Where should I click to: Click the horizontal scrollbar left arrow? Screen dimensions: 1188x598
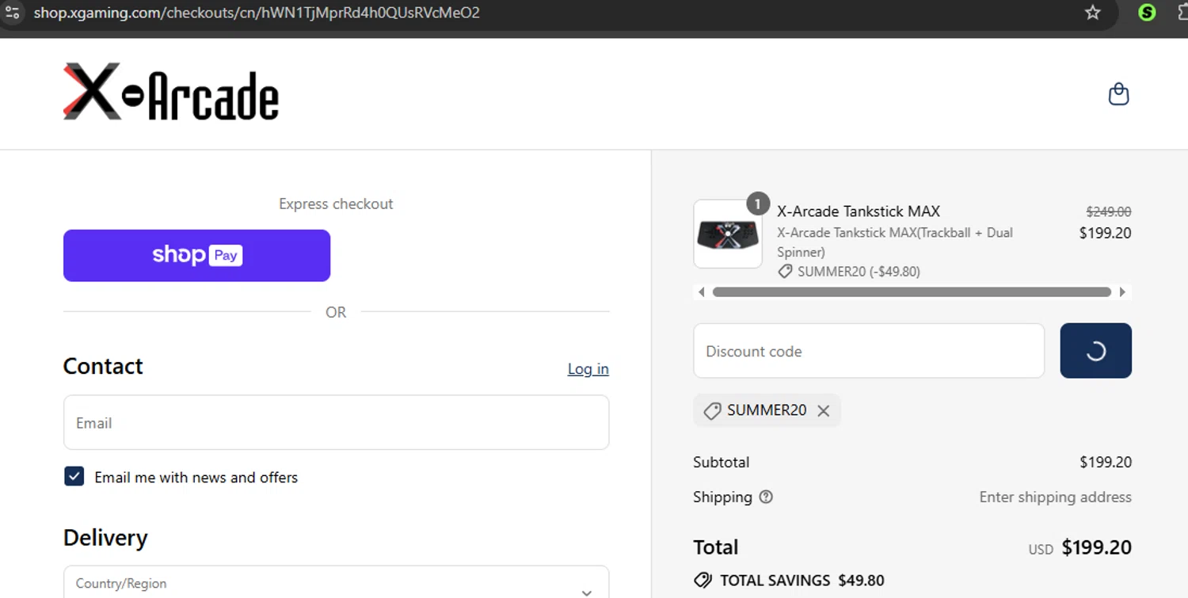[x=701, y=292]
